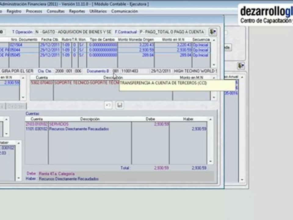293x220 pixels.
Task: Click amount 3,220.43 in Monto Moneda Origen column
Action: [x=146, y=45]
